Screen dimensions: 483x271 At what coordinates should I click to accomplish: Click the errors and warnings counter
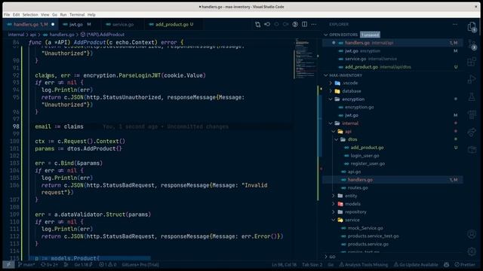pyautogui.click(x=107, y=264)
